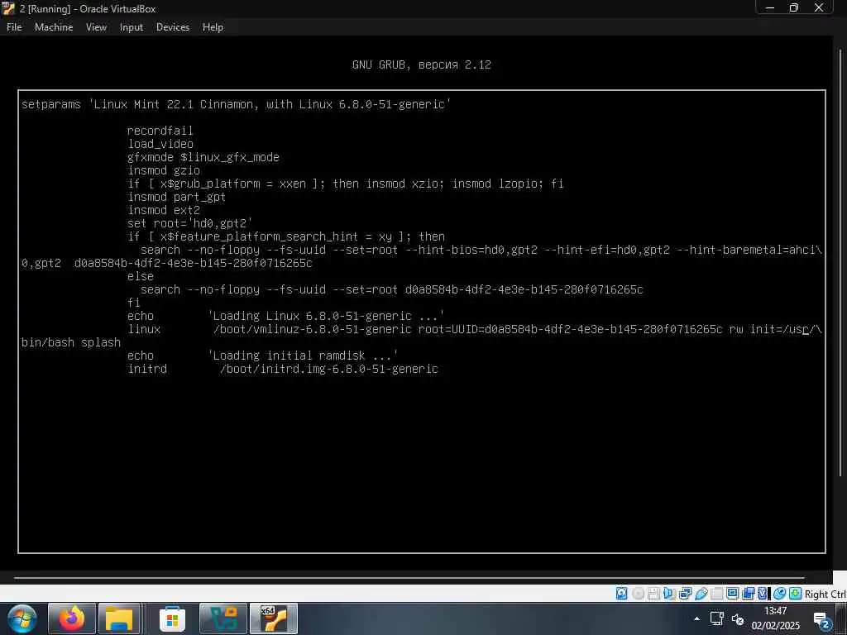Switch to VirtualBox Manager taskbar icon
The image size is (847, 635).
pos(223,618)
